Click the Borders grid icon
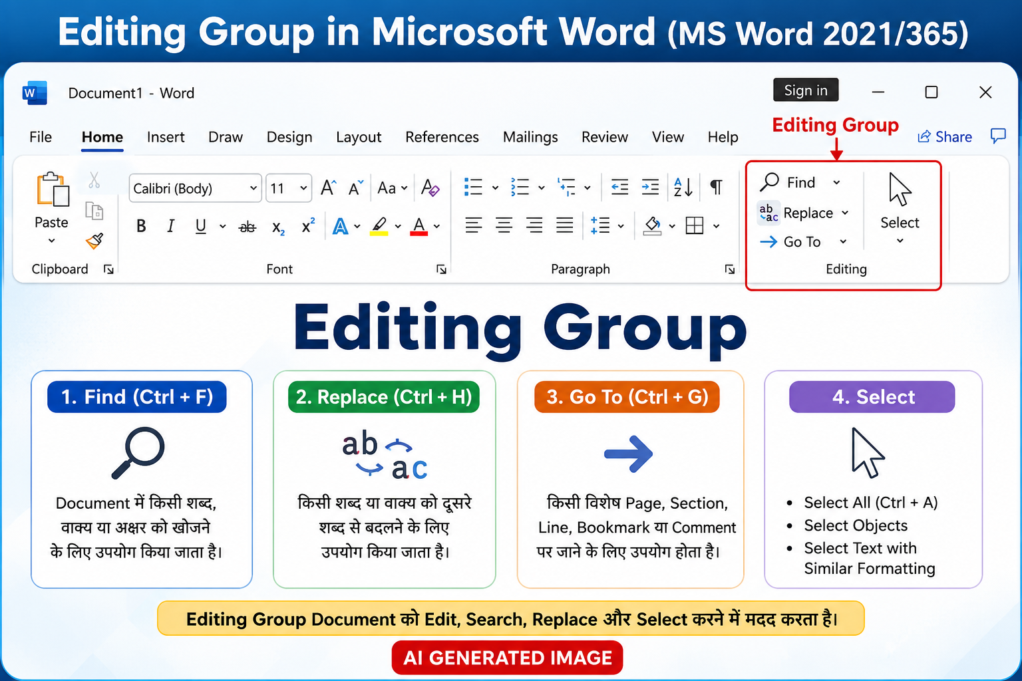The width and height of the screenshot is (1022, 681). (x=695, y=226)
